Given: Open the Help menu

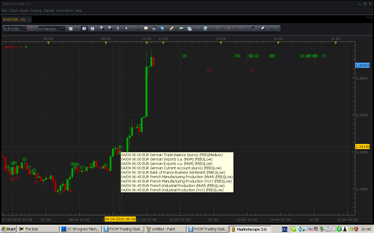Looking at the screenshot, I should (x=78, y=11).
